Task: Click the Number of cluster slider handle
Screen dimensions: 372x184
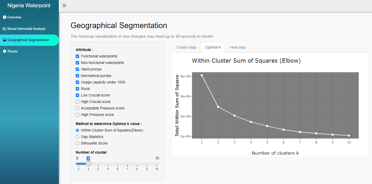Action: (88, 163)
